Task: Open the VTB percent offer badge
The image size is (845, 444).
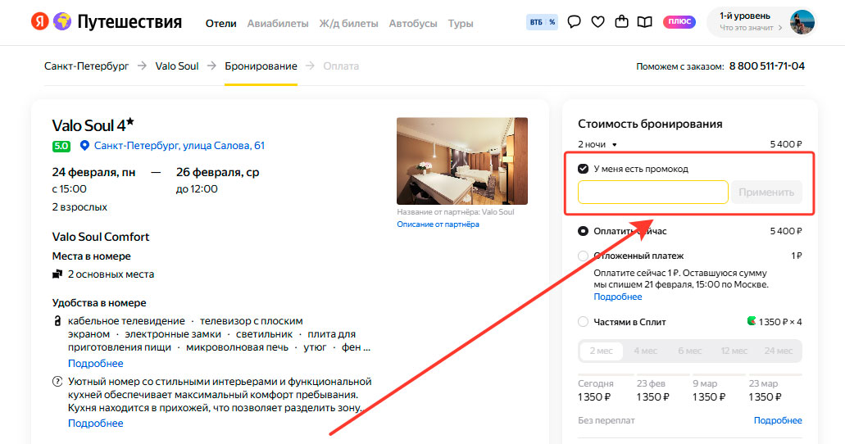Action: coord(542,22)
